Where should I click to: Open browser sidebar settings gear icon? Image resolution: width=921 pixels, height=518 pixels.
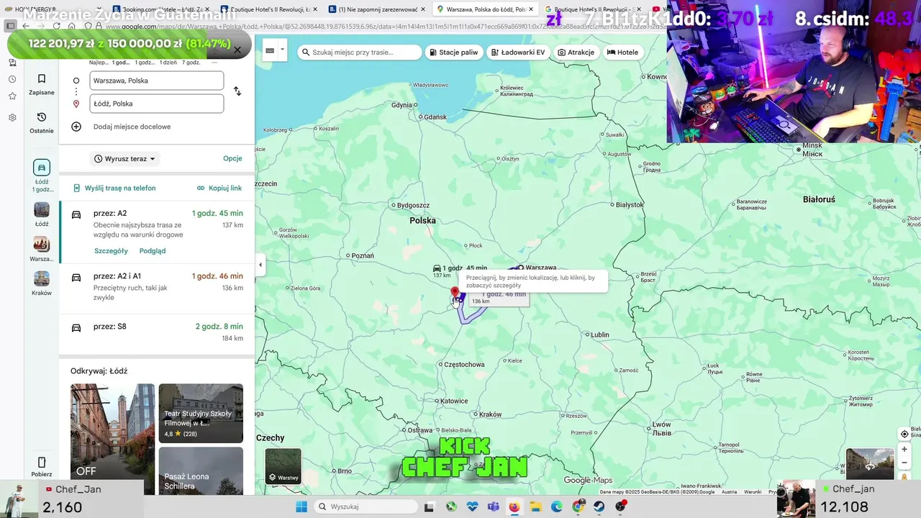point(12,117)
